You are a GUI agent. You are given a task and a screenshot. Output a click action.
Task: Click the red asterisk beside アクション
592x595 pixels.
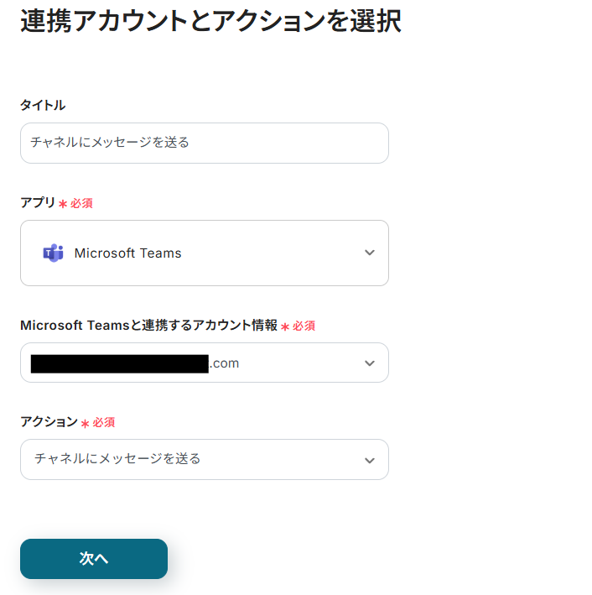[x=85, y=424]
